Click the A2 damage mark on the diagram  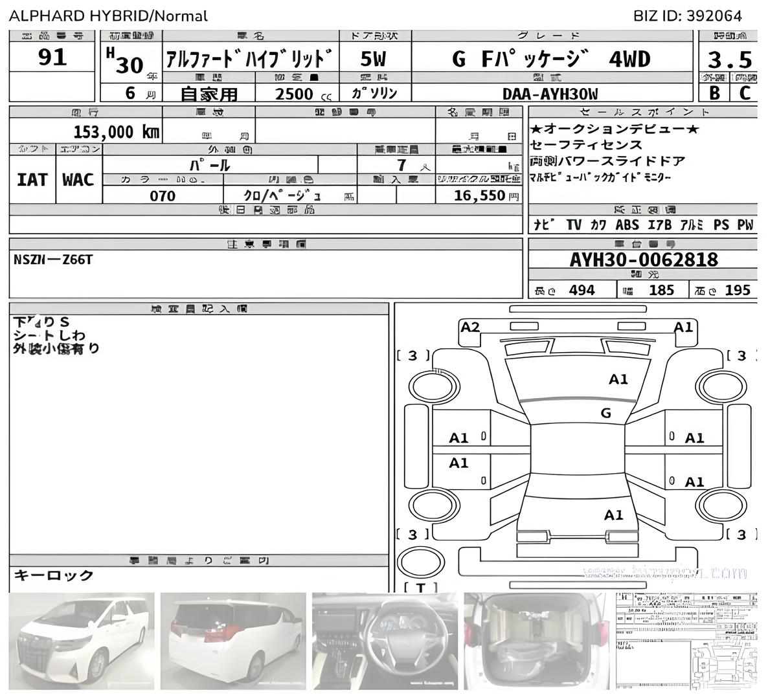(469, 327)
